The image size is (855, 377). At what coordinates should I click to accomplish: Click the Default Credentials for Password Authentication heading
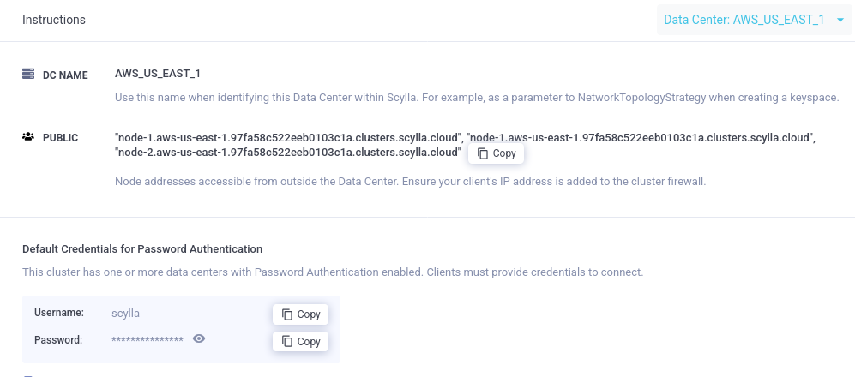click(142, 249)
